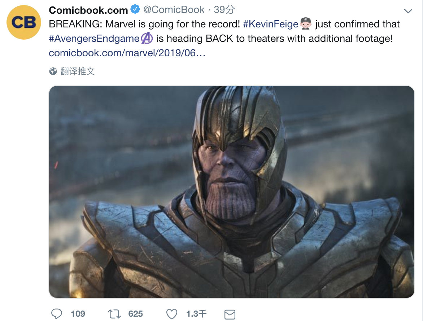
Task: Click the blue verified badge
Action: [x=135, y=9]
